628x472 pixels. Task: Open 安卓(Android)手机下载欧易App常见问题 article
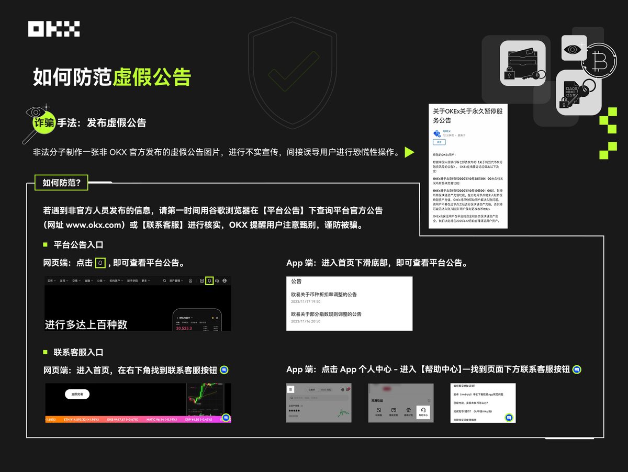(x=478, y=394)
